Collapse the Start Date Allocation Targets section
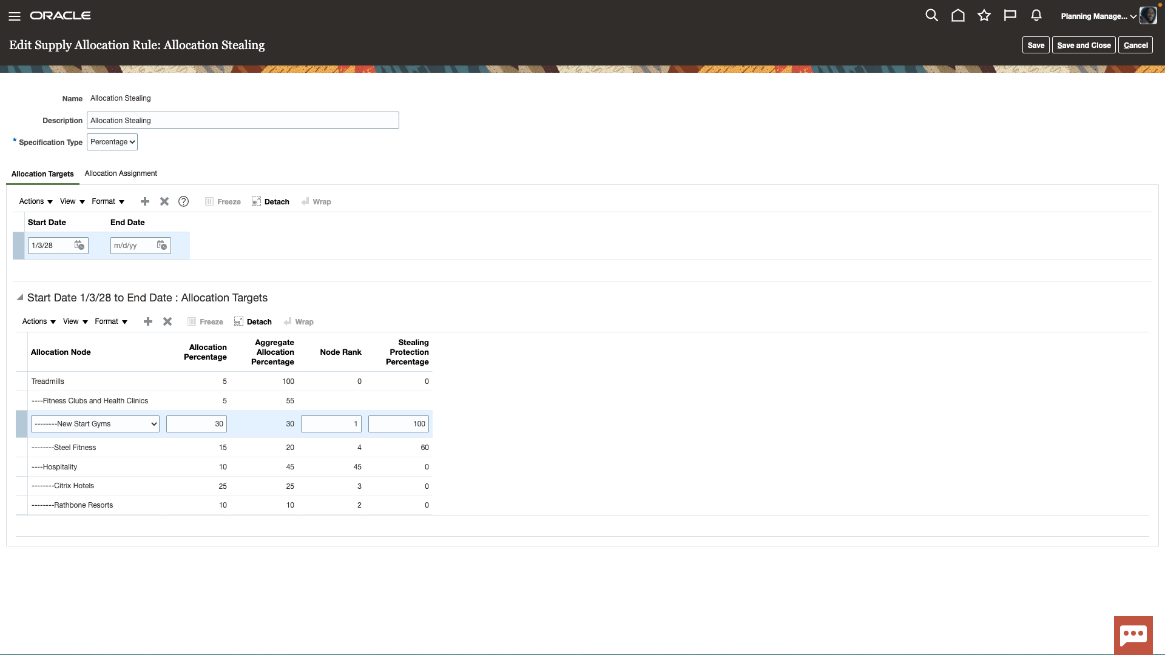The image size is (1165, 655). (x=20, y=297)
